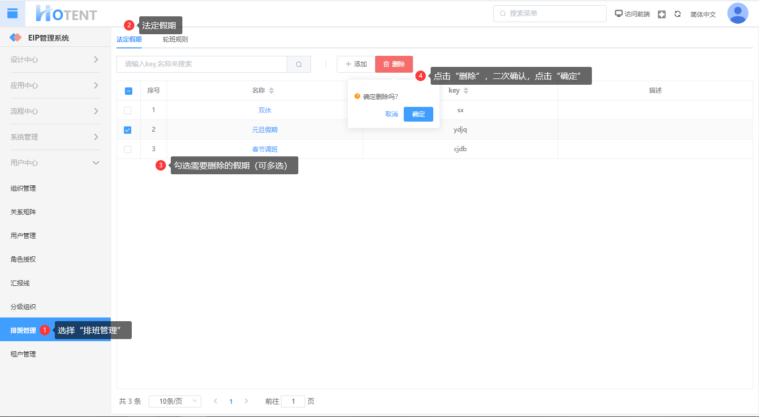Click the HOTENT logo
The image size is (759, 417).
pyautogui.click(x=66, y=14)
